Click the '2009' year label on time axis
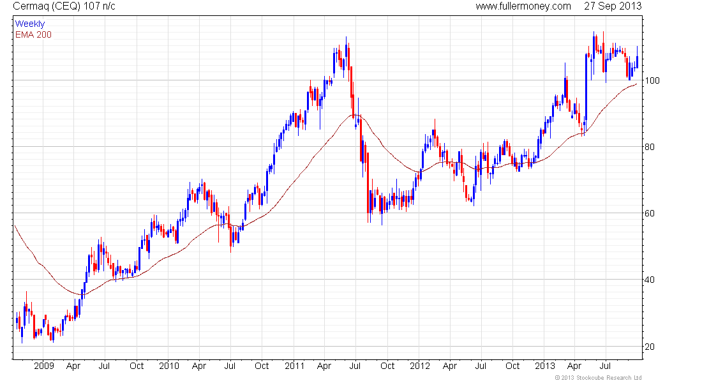The width and height of the screenshot is (702, 383). coord(44,366)
